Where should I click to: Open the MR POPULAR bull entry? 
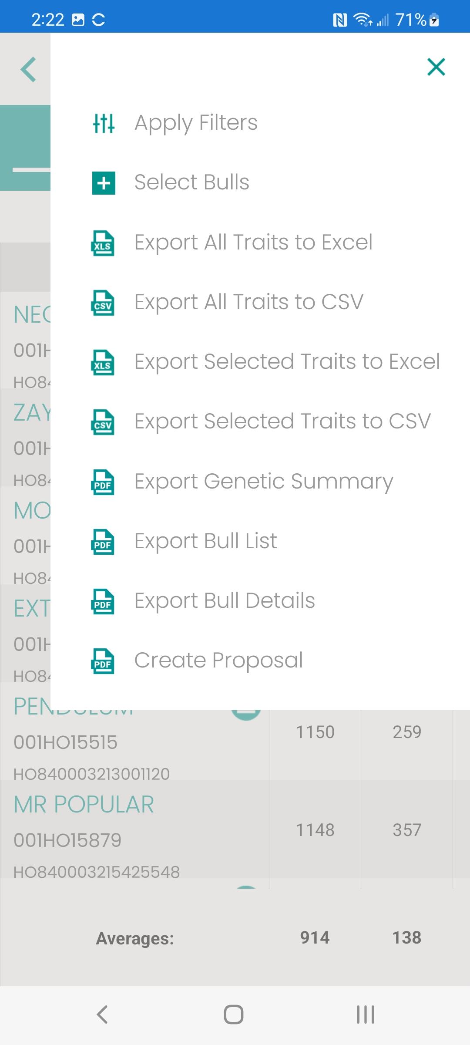click(84, 804)
